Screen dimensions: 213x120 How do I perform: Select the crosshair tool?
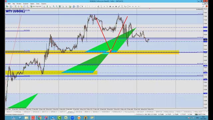(86, 6)
